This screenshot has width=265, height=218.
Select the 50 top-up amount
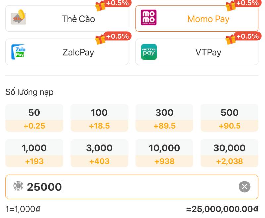pyautogui.click(x=34, y=118)
